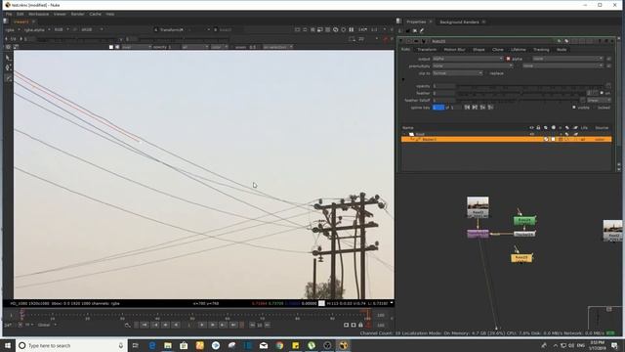Screen dimensions: 625x352
Task: Click the taskbar search box
Action: [71, 345]
